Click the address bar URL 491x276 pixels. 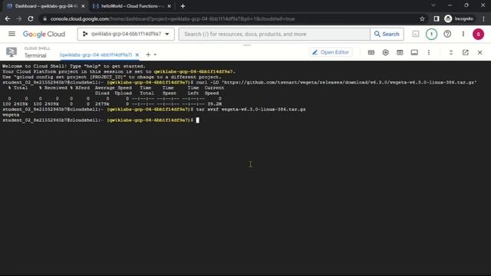(172, 18)
